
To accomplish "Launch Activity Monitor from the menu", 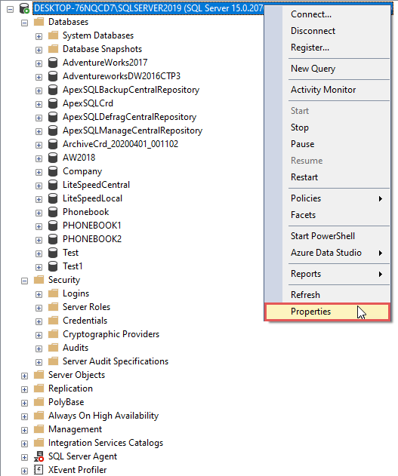I will tap(327, 90).
